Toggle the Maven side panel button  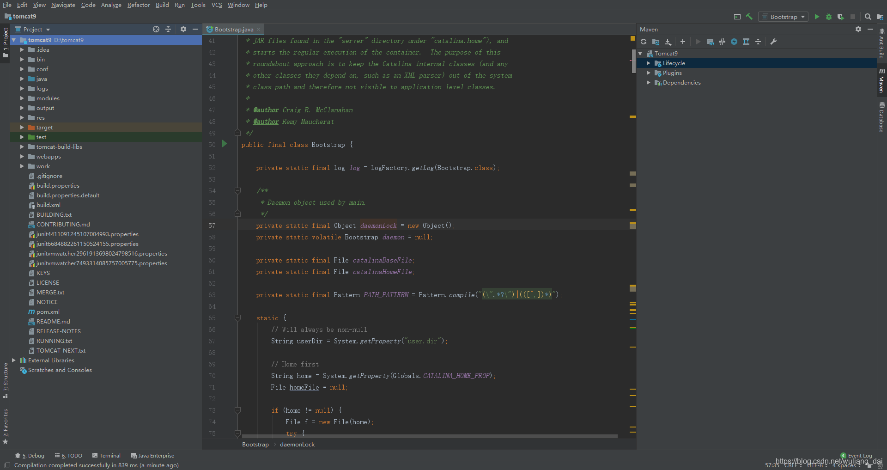pos(881,81)
